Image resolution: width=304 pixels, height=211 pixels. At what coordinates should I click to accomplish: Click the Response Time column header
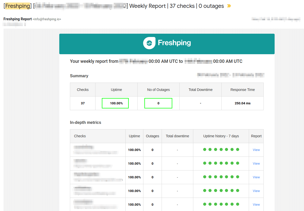point(242,90)
